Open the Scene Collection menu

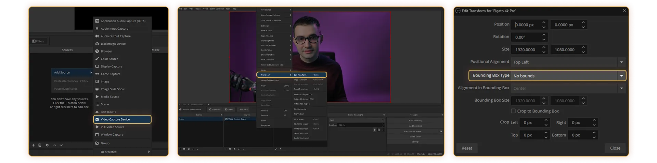point(217,9)
